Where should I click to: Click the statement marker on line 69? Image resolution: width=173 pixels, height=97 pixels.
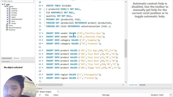43,75
